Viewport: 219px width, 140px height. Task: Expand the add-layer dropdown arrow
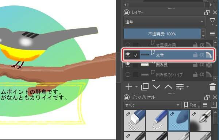pos(136,87)
